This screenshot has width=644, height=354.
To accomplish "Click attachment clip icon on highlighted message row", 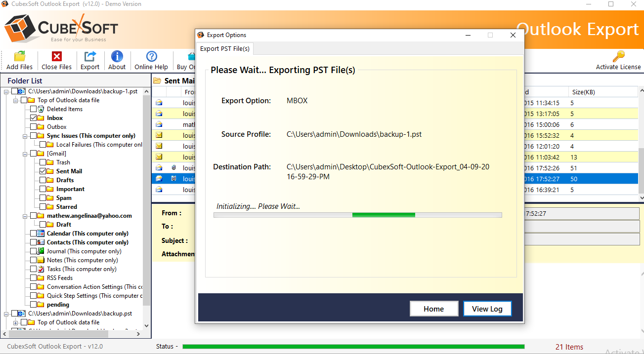I will [173, 179].
